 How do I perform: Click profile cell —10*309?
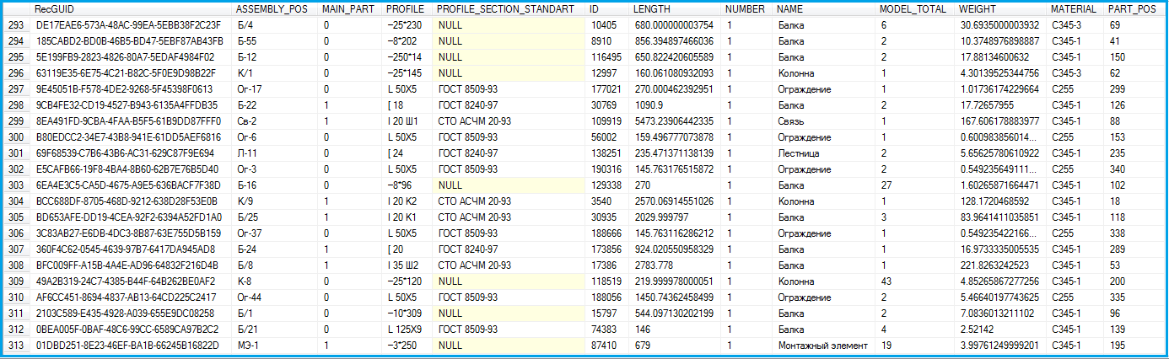click(407, 313)
